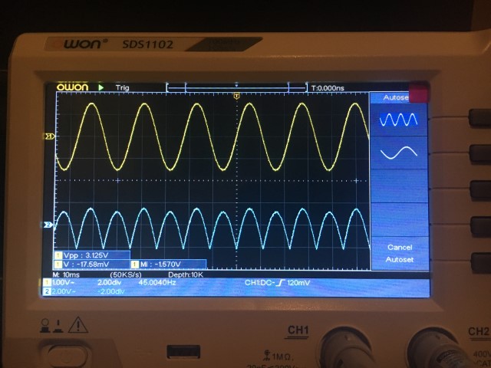Screen dimensions: 491x368
Task: Click the channel 2 -2.00div position readout
Action: point(110,291)
